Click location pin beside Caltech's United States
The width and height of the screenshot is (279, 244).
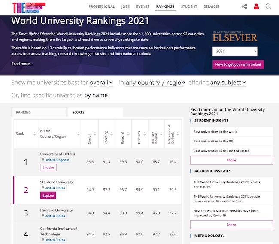(x=43, y=240)
